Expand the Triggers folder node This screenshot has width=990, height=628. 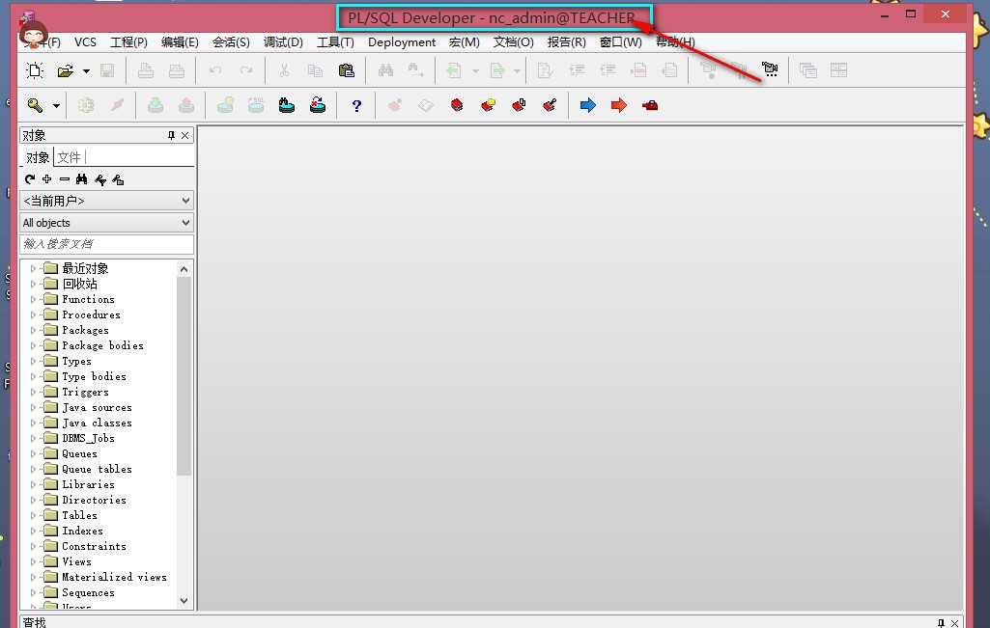[x=34, y=393]
